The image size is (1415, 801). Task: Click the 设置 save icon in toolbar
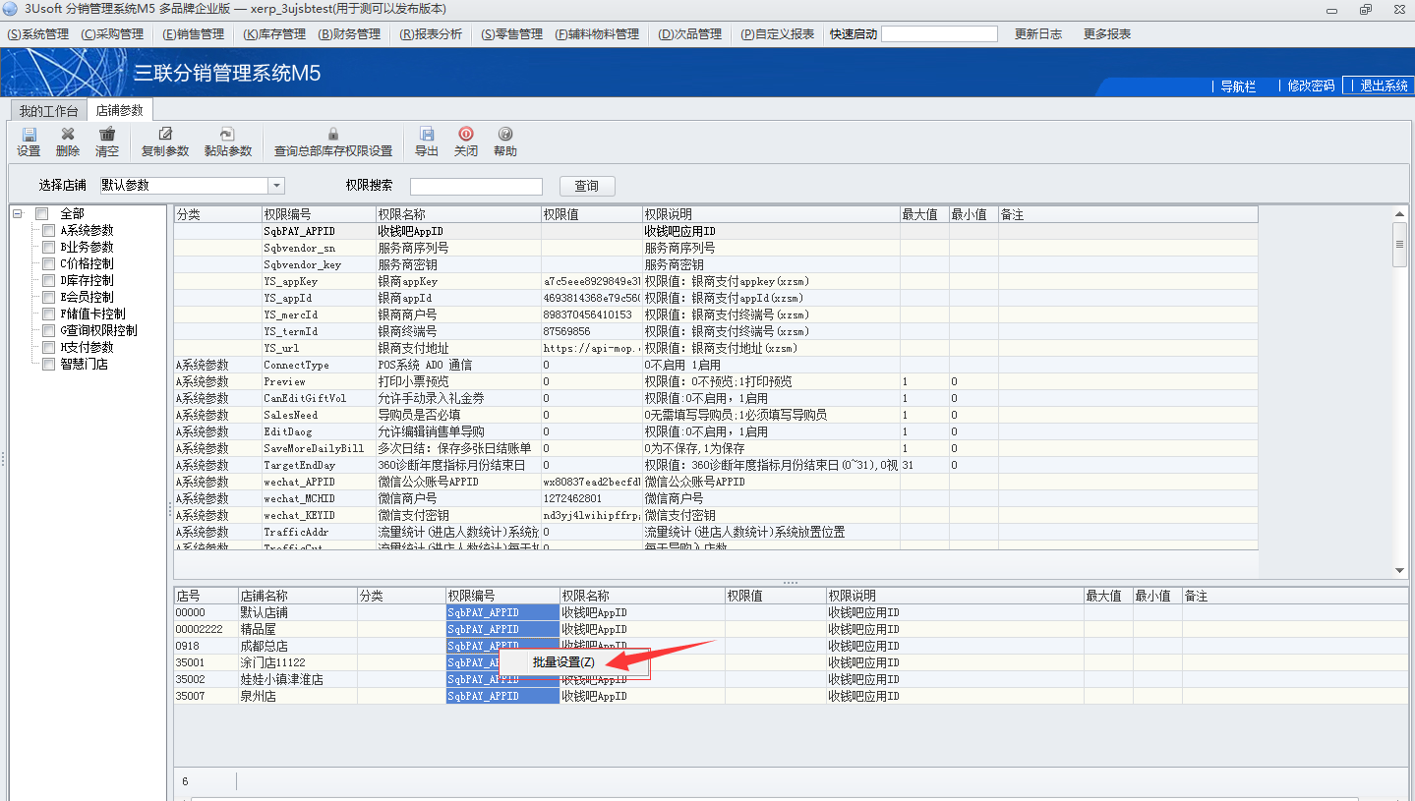click(x=29, y=135)
